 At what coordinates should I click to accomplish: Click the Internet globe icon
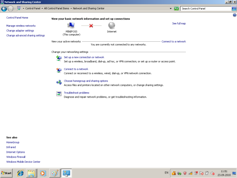tap(112, 25)
